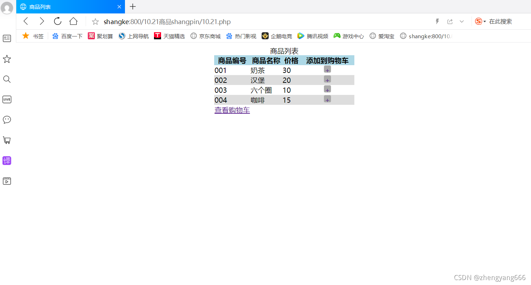
Task: Click the 咖啡 product name
Action: point(258,100)
